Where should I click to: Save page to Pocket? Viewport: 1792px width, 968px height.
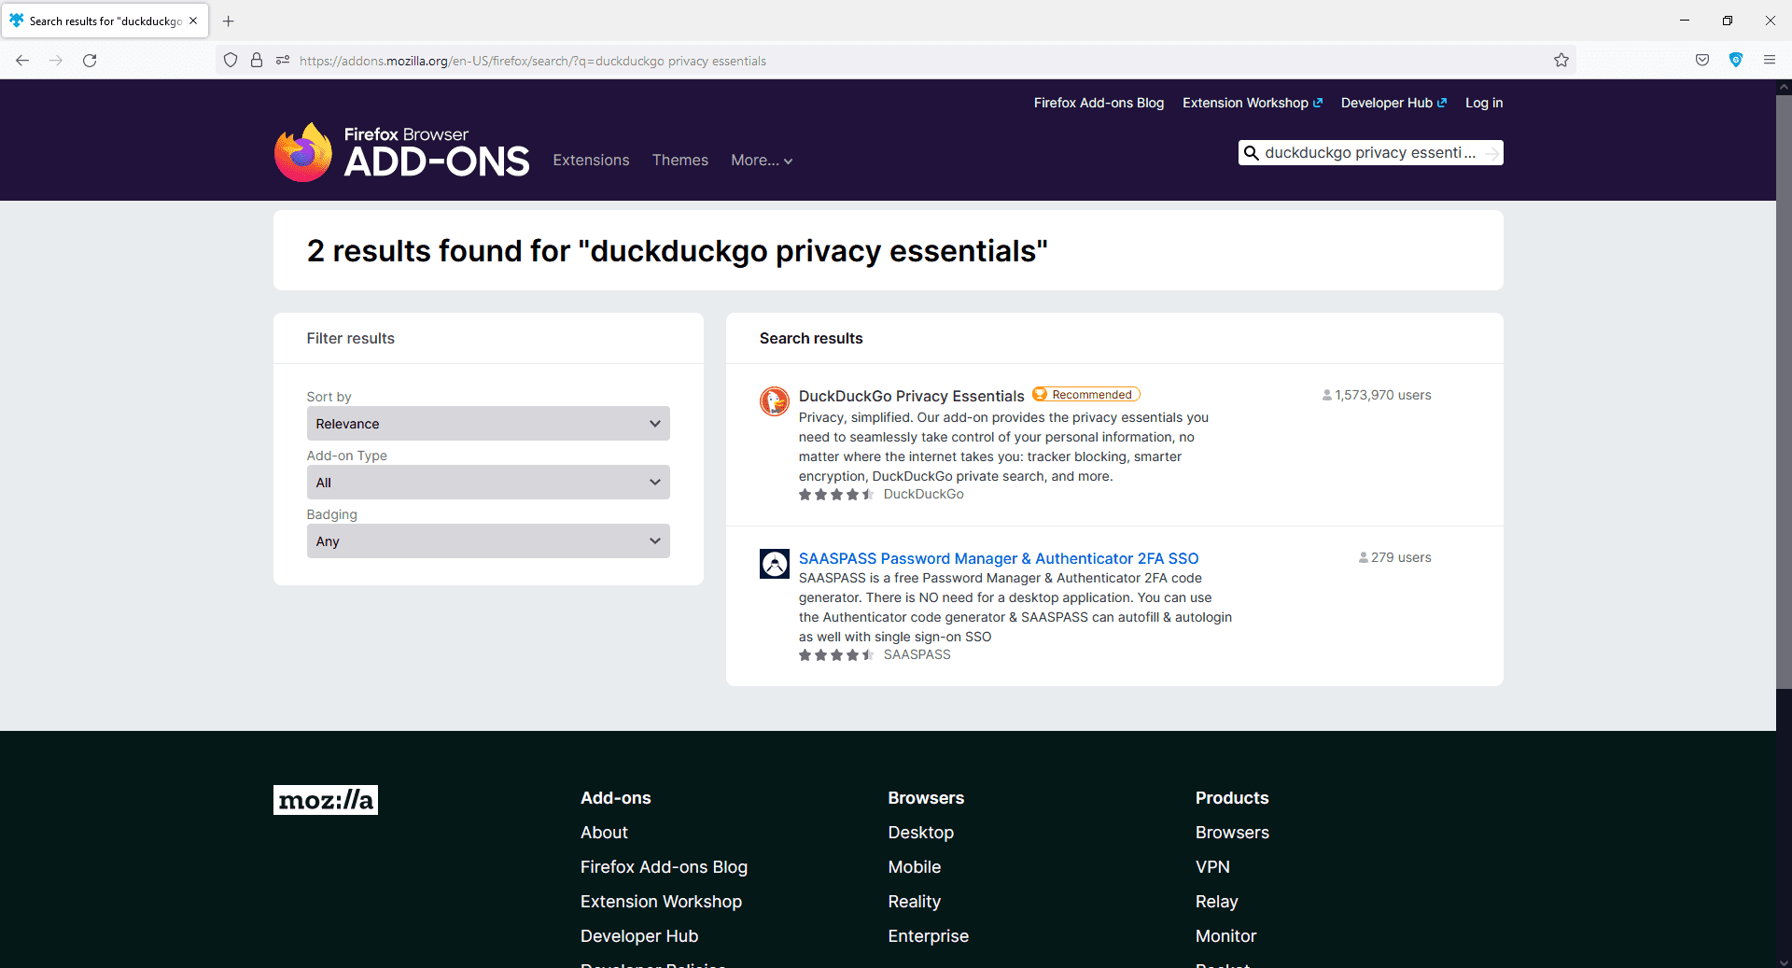[x=1702, y=61]
